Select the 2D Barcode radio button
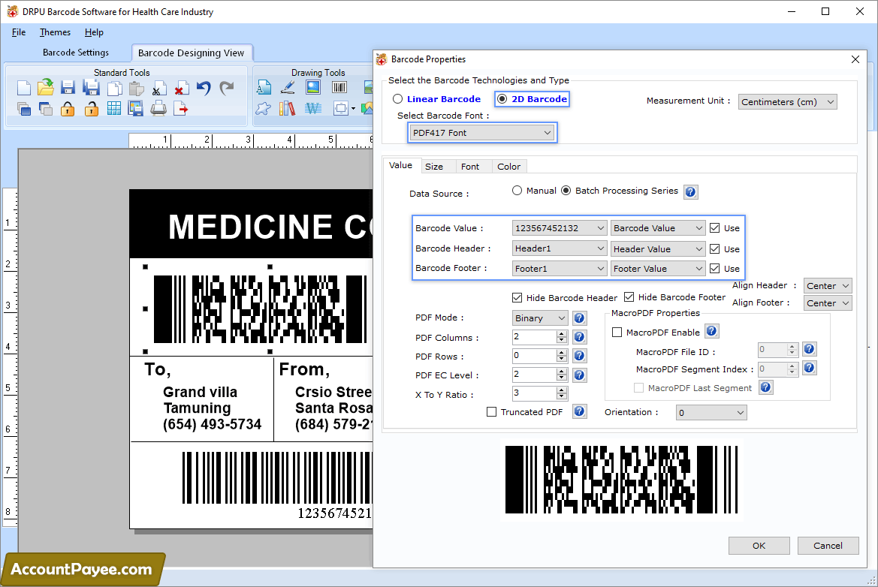 (501, 98)
